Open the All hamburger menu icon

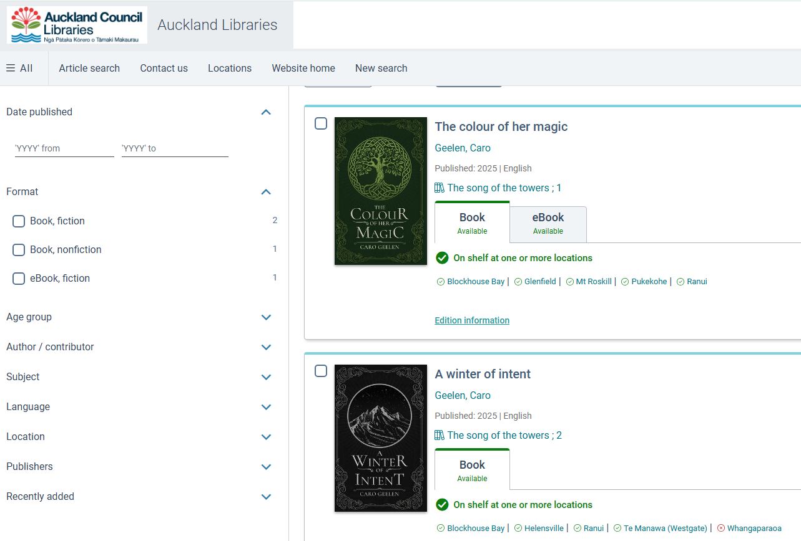11,68
